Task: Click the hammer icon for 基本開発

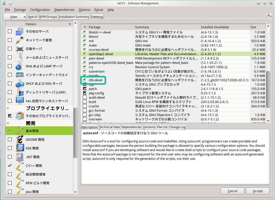Action: (x=20, y=131)
